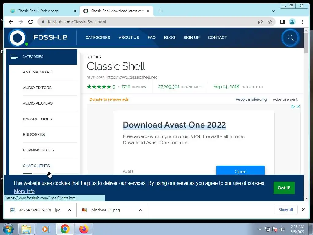Open Windows Explorer from taskbar
313x235 pixels.
point(27,229)
